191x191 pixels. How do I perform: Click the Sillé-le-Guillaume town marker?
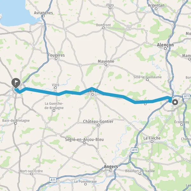[147, 80]
